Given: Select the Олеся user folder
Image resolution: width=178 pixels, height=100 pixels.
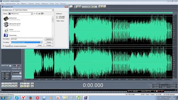Looking at the screenshot, I should click(6, 30).
